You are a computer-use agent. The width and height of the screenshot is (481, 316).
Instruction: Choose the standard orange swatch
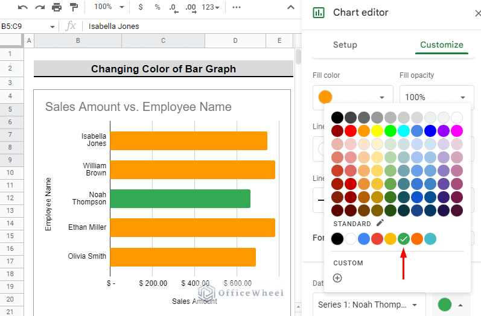tap(417, 239)
